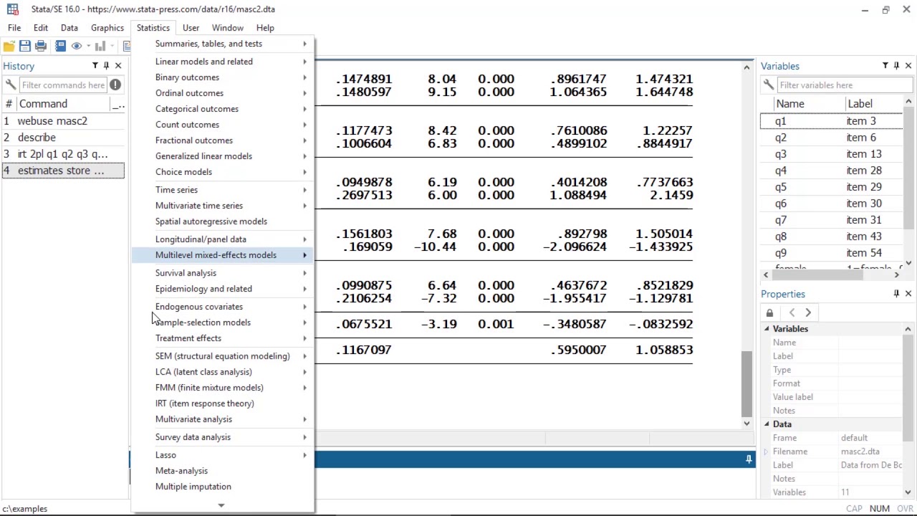The image size is (917, 516).
Task: Open Multilevel mixed-effects models submenu
Action: tap(223, 255)
